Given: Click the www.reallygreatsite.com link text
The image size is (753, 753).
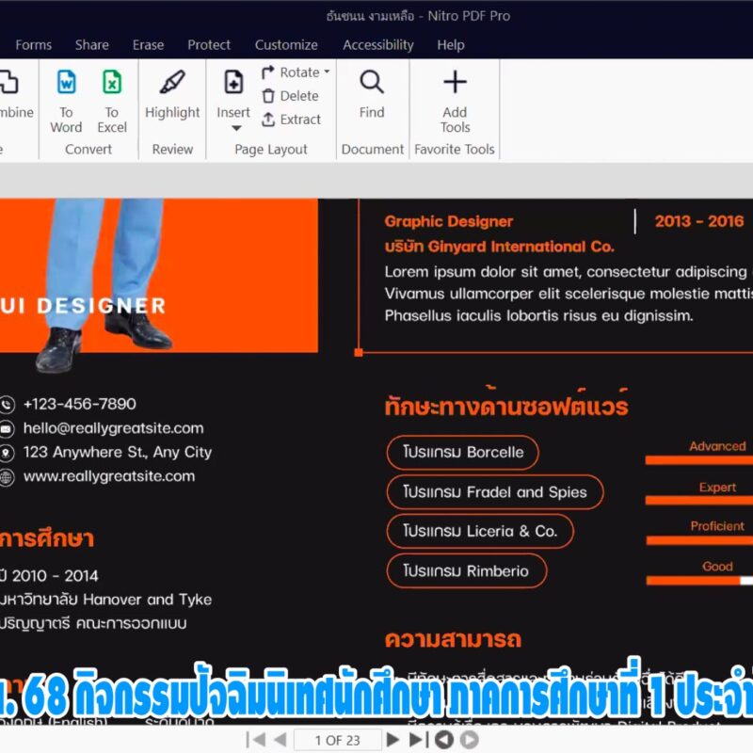Looking at the screenshot, I should (109, 476).
